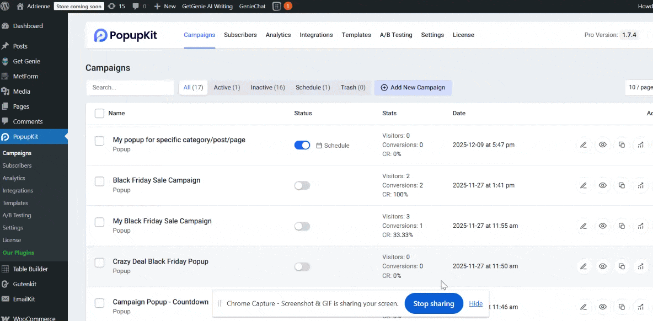Filter campaigns by Inactive (16)
The width and height of the screenshot is (653, 321).
267,88
